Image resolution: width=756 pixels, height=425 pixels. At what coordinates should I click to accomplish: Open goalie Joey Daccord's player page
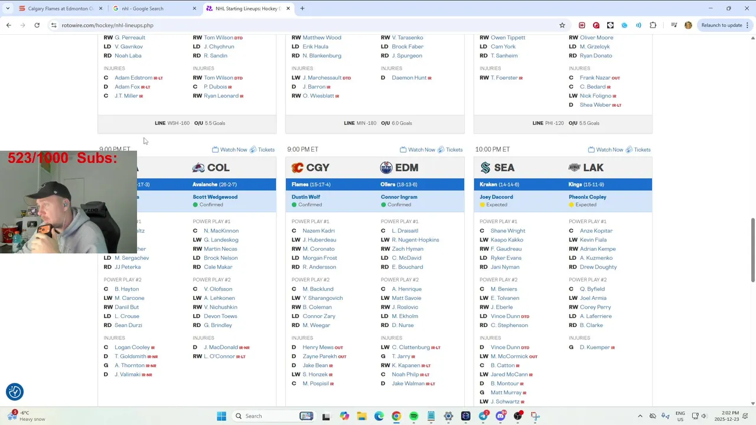pyautogui.click(x=496, y=197)
